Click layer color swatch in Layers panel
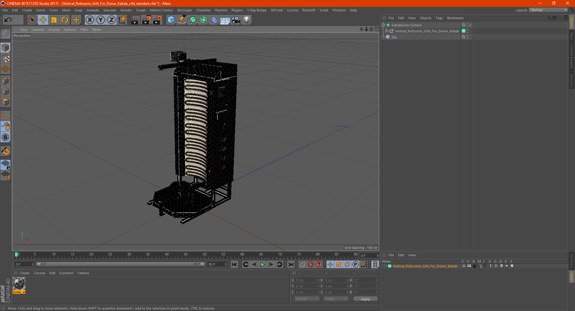Screen dimensions: 575x311 pyautogui.click(x=390, y=266)
